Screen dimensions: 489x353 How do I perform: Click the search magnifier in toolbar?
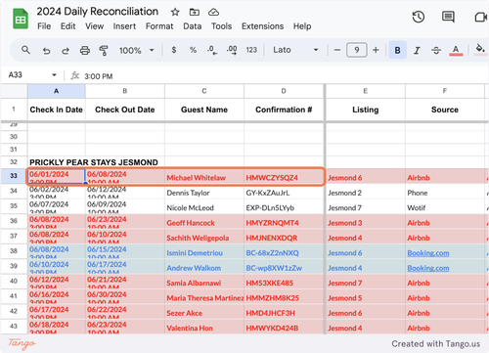pyautogui.click(x=25, y=50)
